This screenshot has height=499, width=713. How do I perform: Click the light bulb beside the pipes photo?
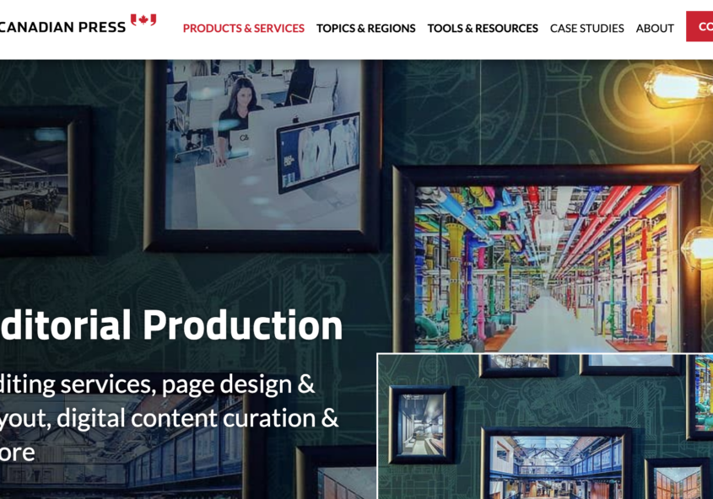(699, 246)
